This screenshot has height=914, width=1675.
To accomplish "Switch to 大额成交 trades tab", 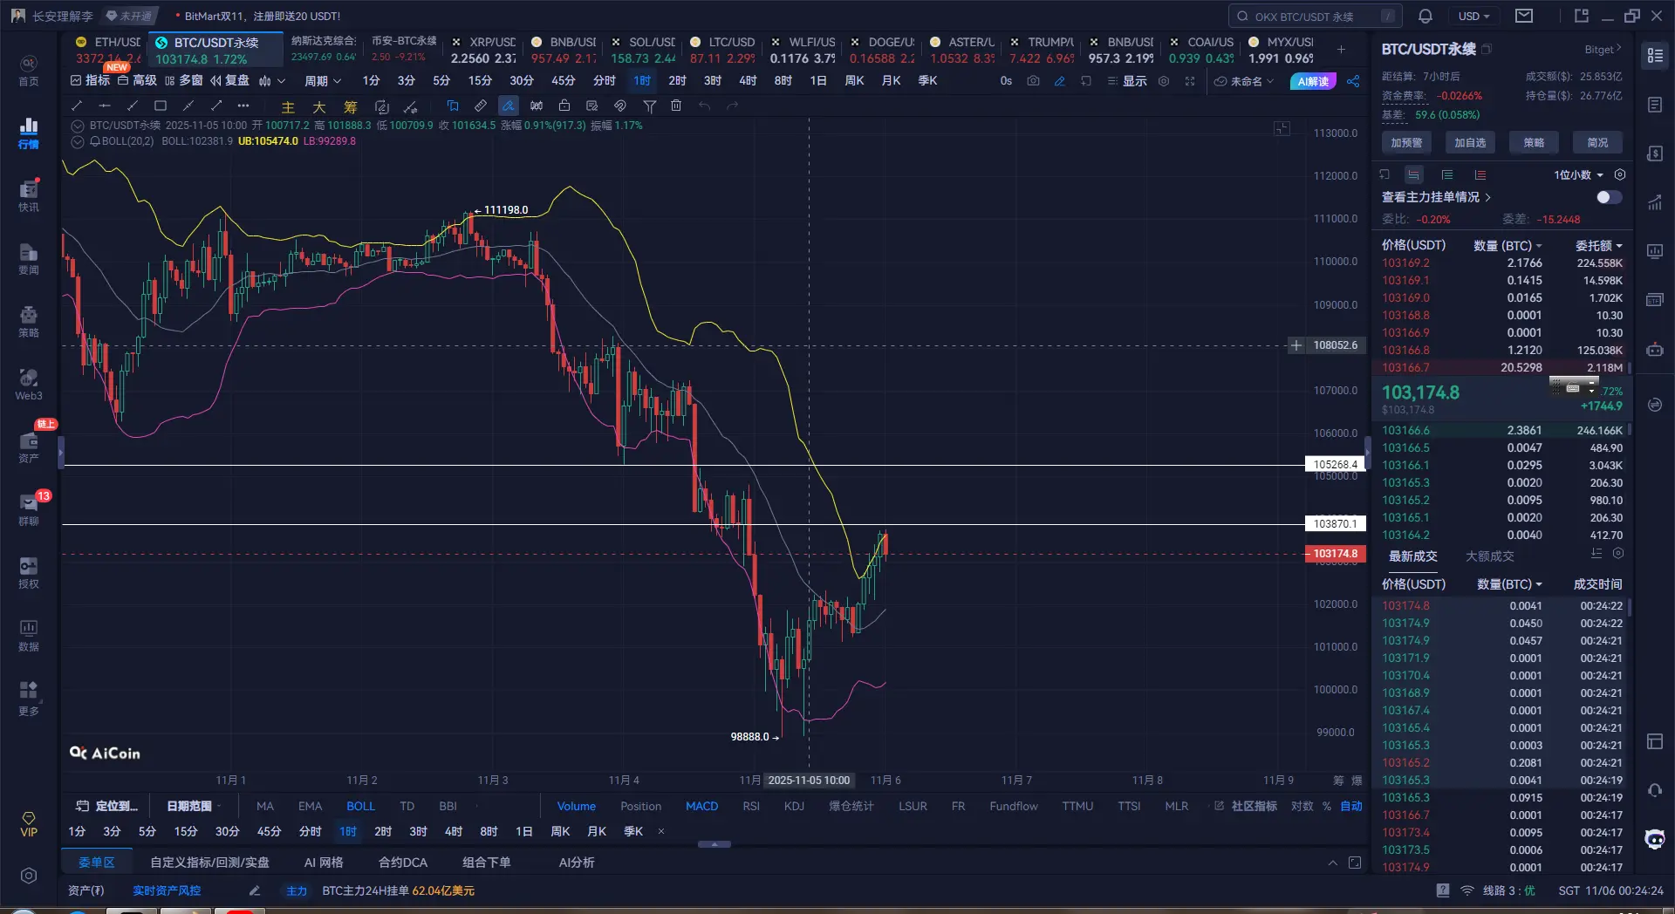I will [x=1490, y=556].
